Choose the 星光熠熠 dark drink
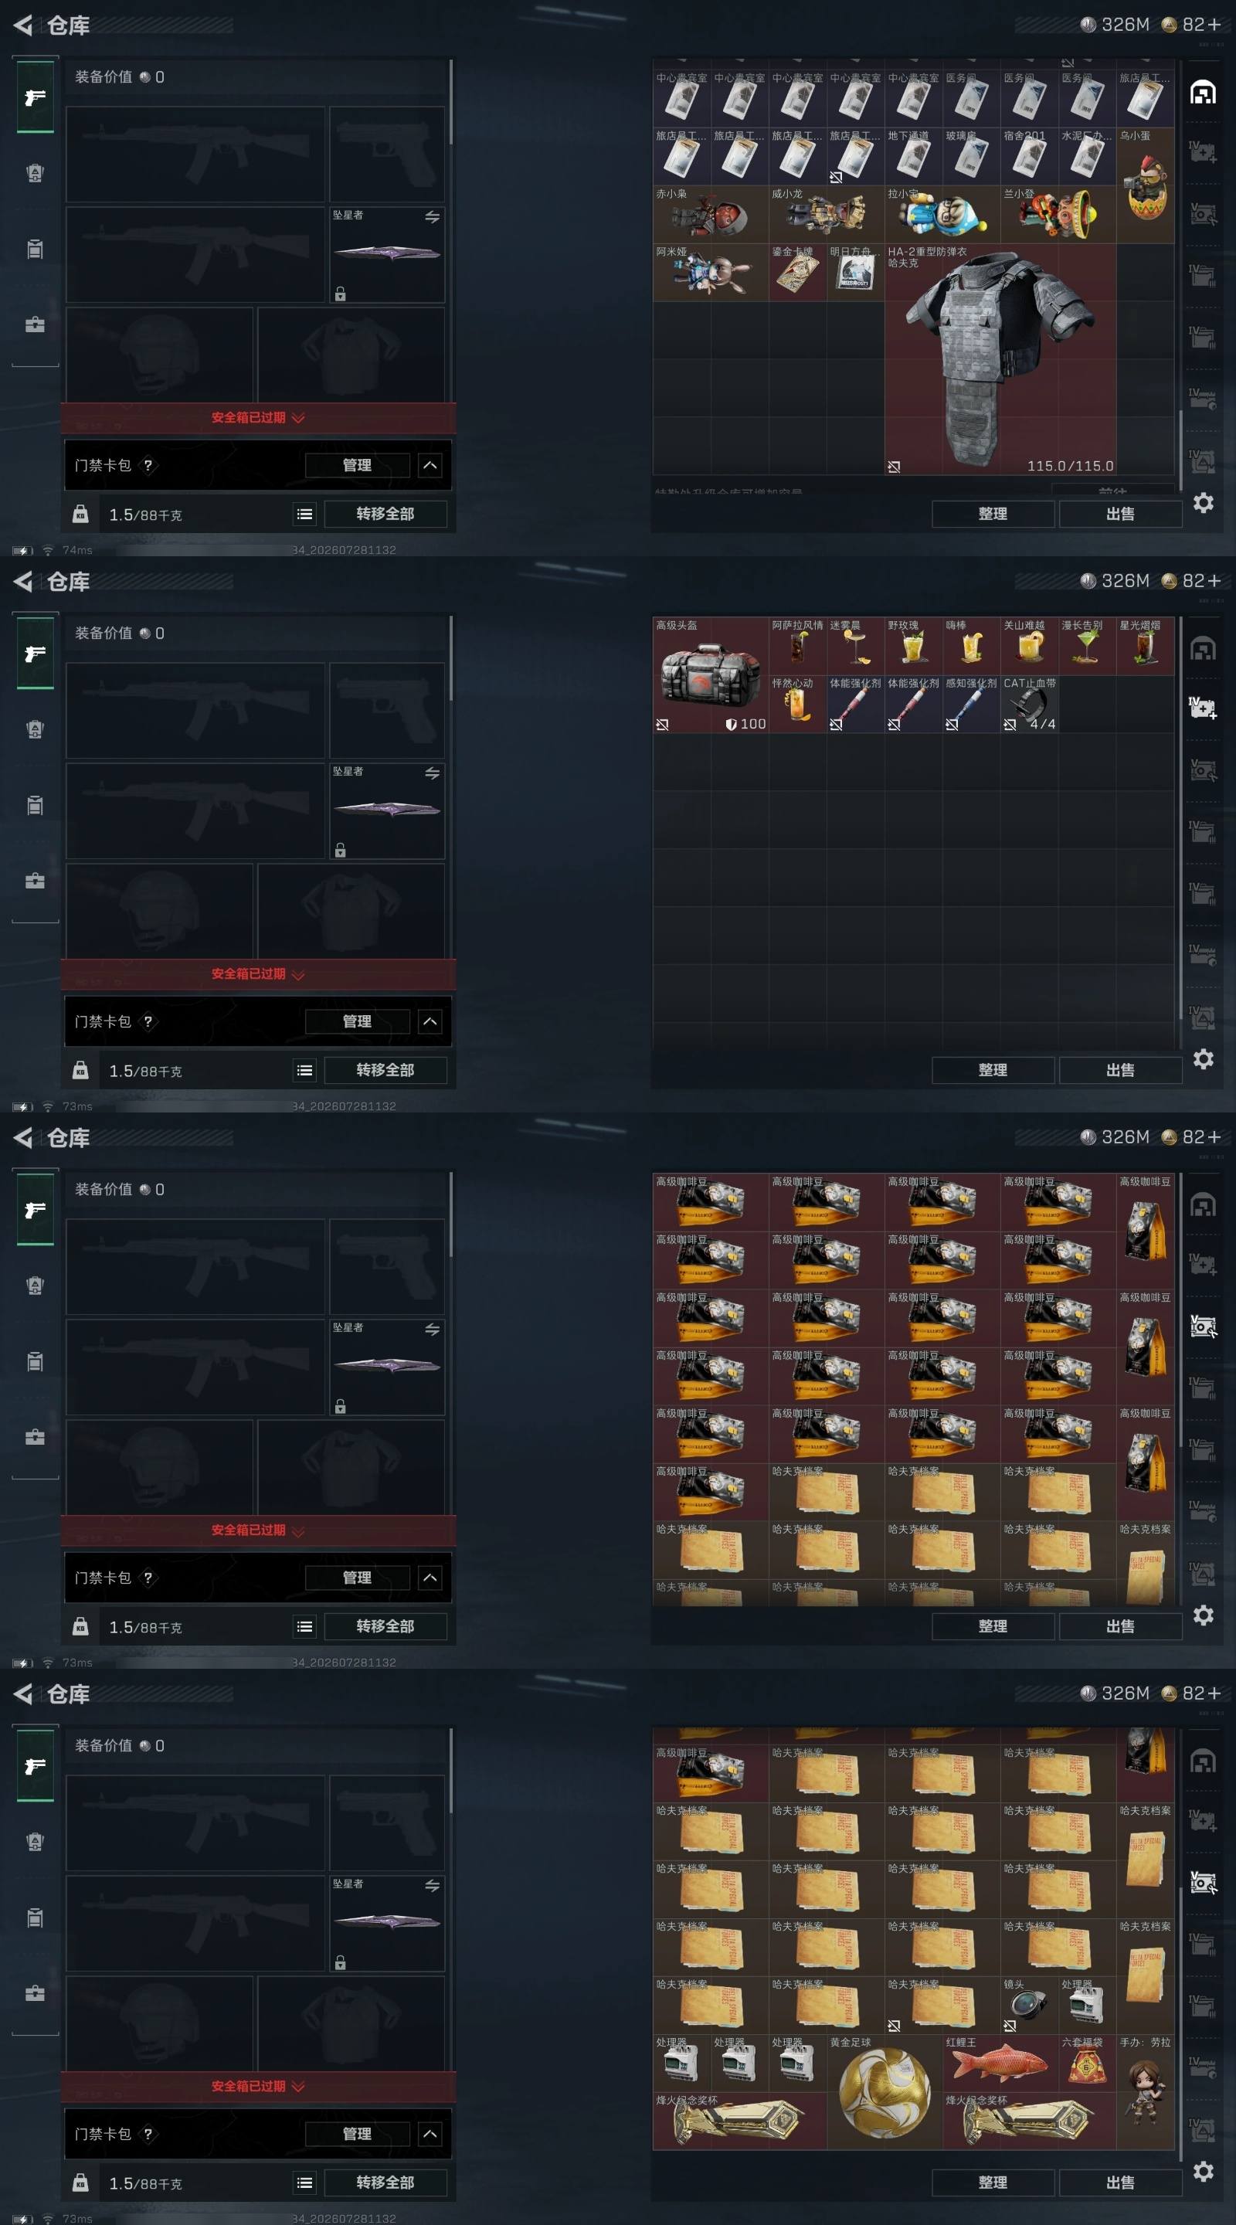Image resolution: width=1236 pixels, height=2225 pixels. (1146, 646)
